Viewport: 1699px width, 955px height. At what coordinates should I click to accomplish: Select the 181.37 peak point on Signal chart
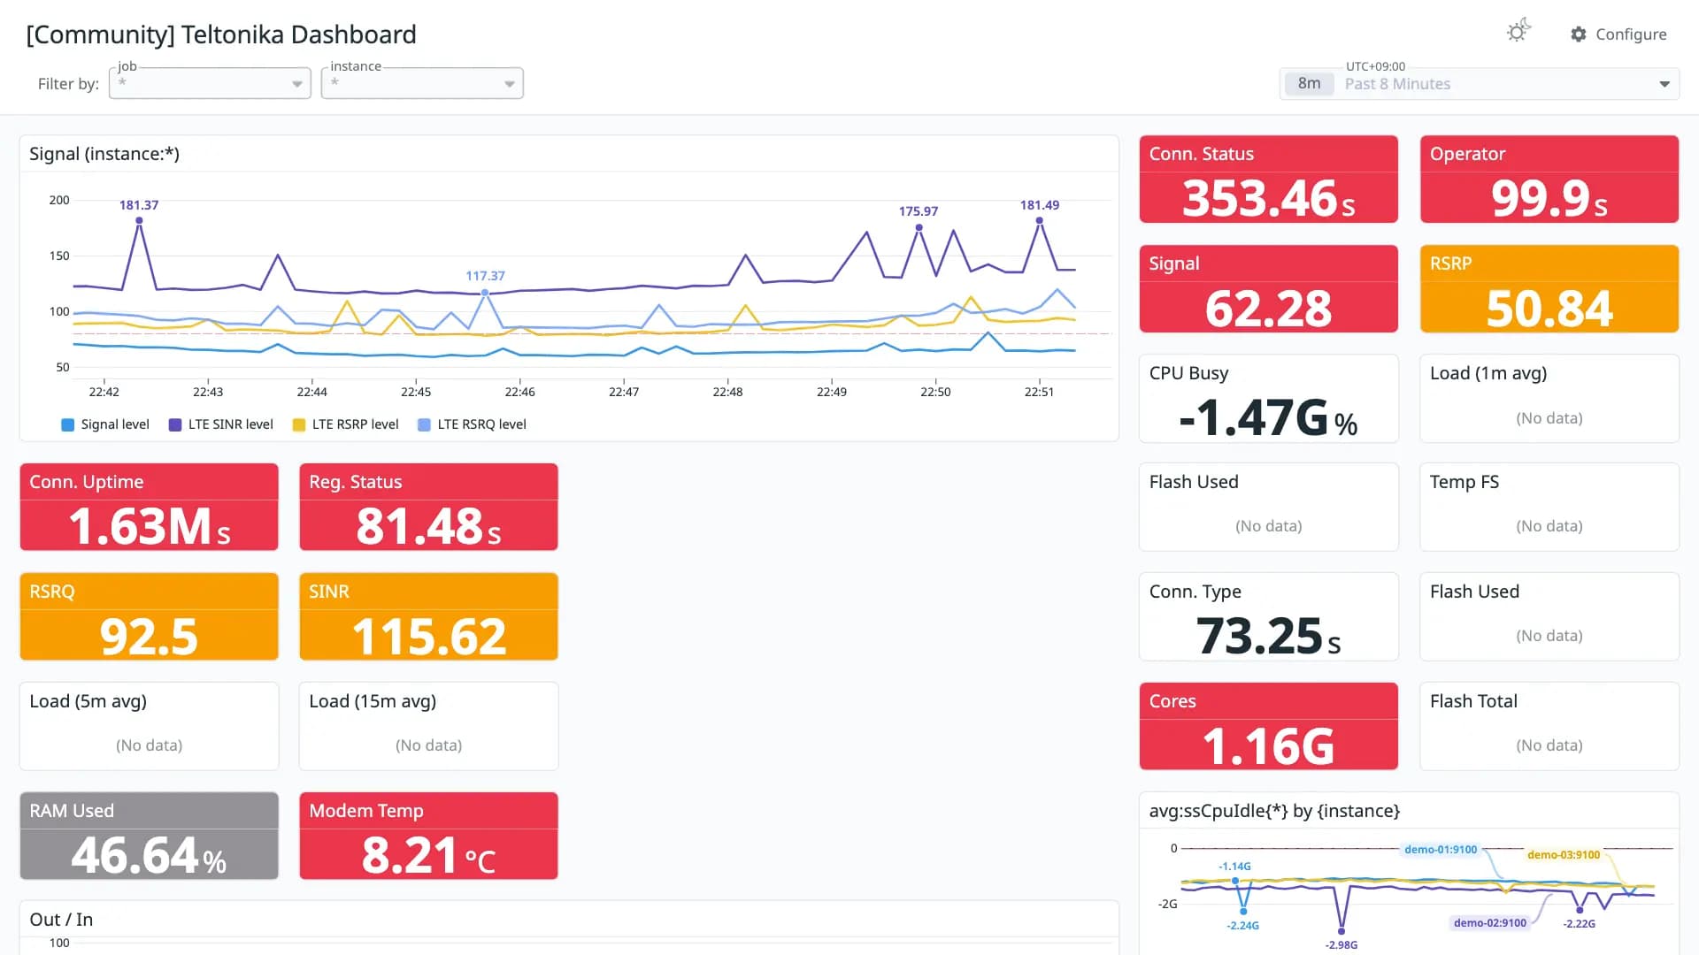click(139, 220)
